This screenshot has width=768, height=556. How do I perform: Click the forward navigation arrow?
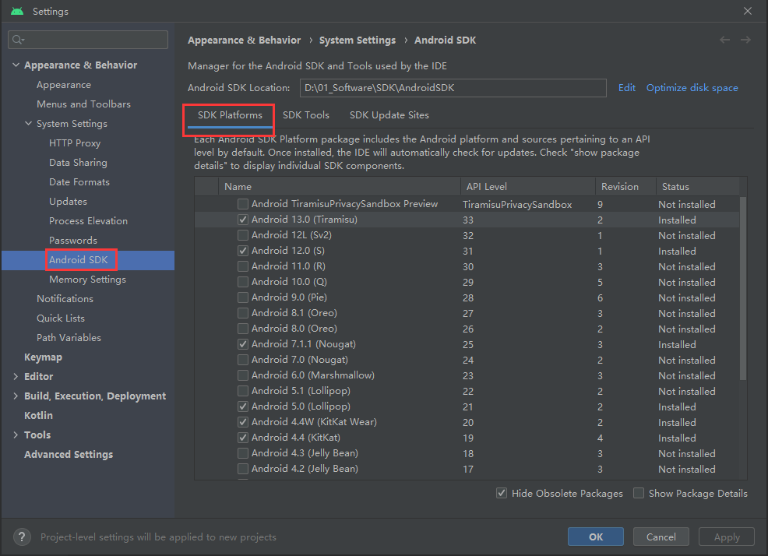coord(745,40)
